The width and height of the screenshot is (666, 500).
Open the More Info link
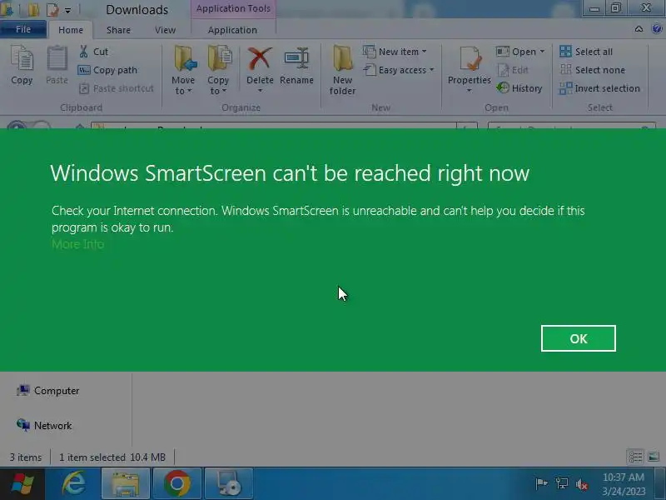(77, 244)
